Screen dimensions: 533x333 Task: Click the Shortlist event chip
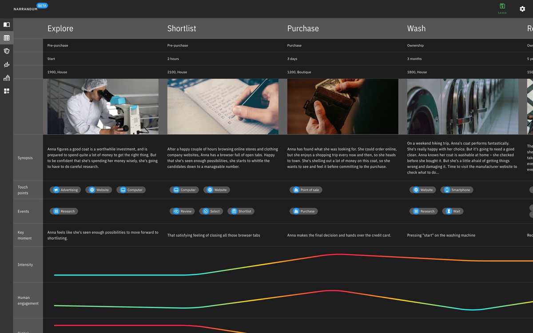click(x=241, y=211)
